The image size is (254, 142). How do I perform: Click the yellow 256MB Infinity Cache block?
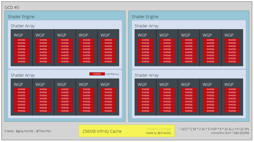127,131
